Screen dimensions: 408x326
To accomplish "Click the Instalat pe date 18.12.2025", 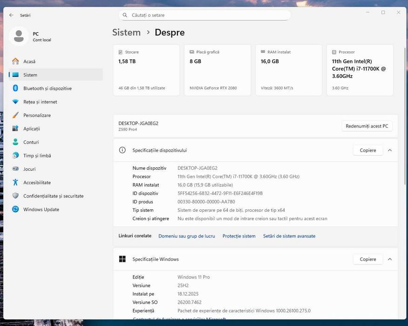I will coord(188,294).
